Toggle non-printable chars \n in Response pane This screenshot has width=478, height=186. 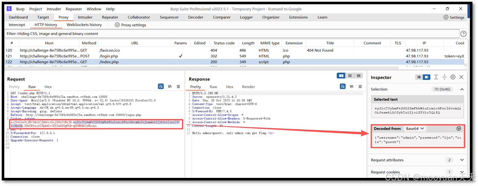click(x=352, y=87)
